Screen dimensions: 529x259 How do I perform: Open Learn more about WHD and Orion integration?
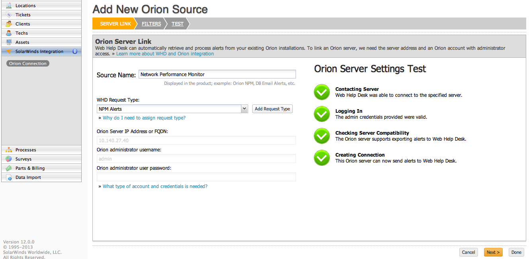point(165,54)
